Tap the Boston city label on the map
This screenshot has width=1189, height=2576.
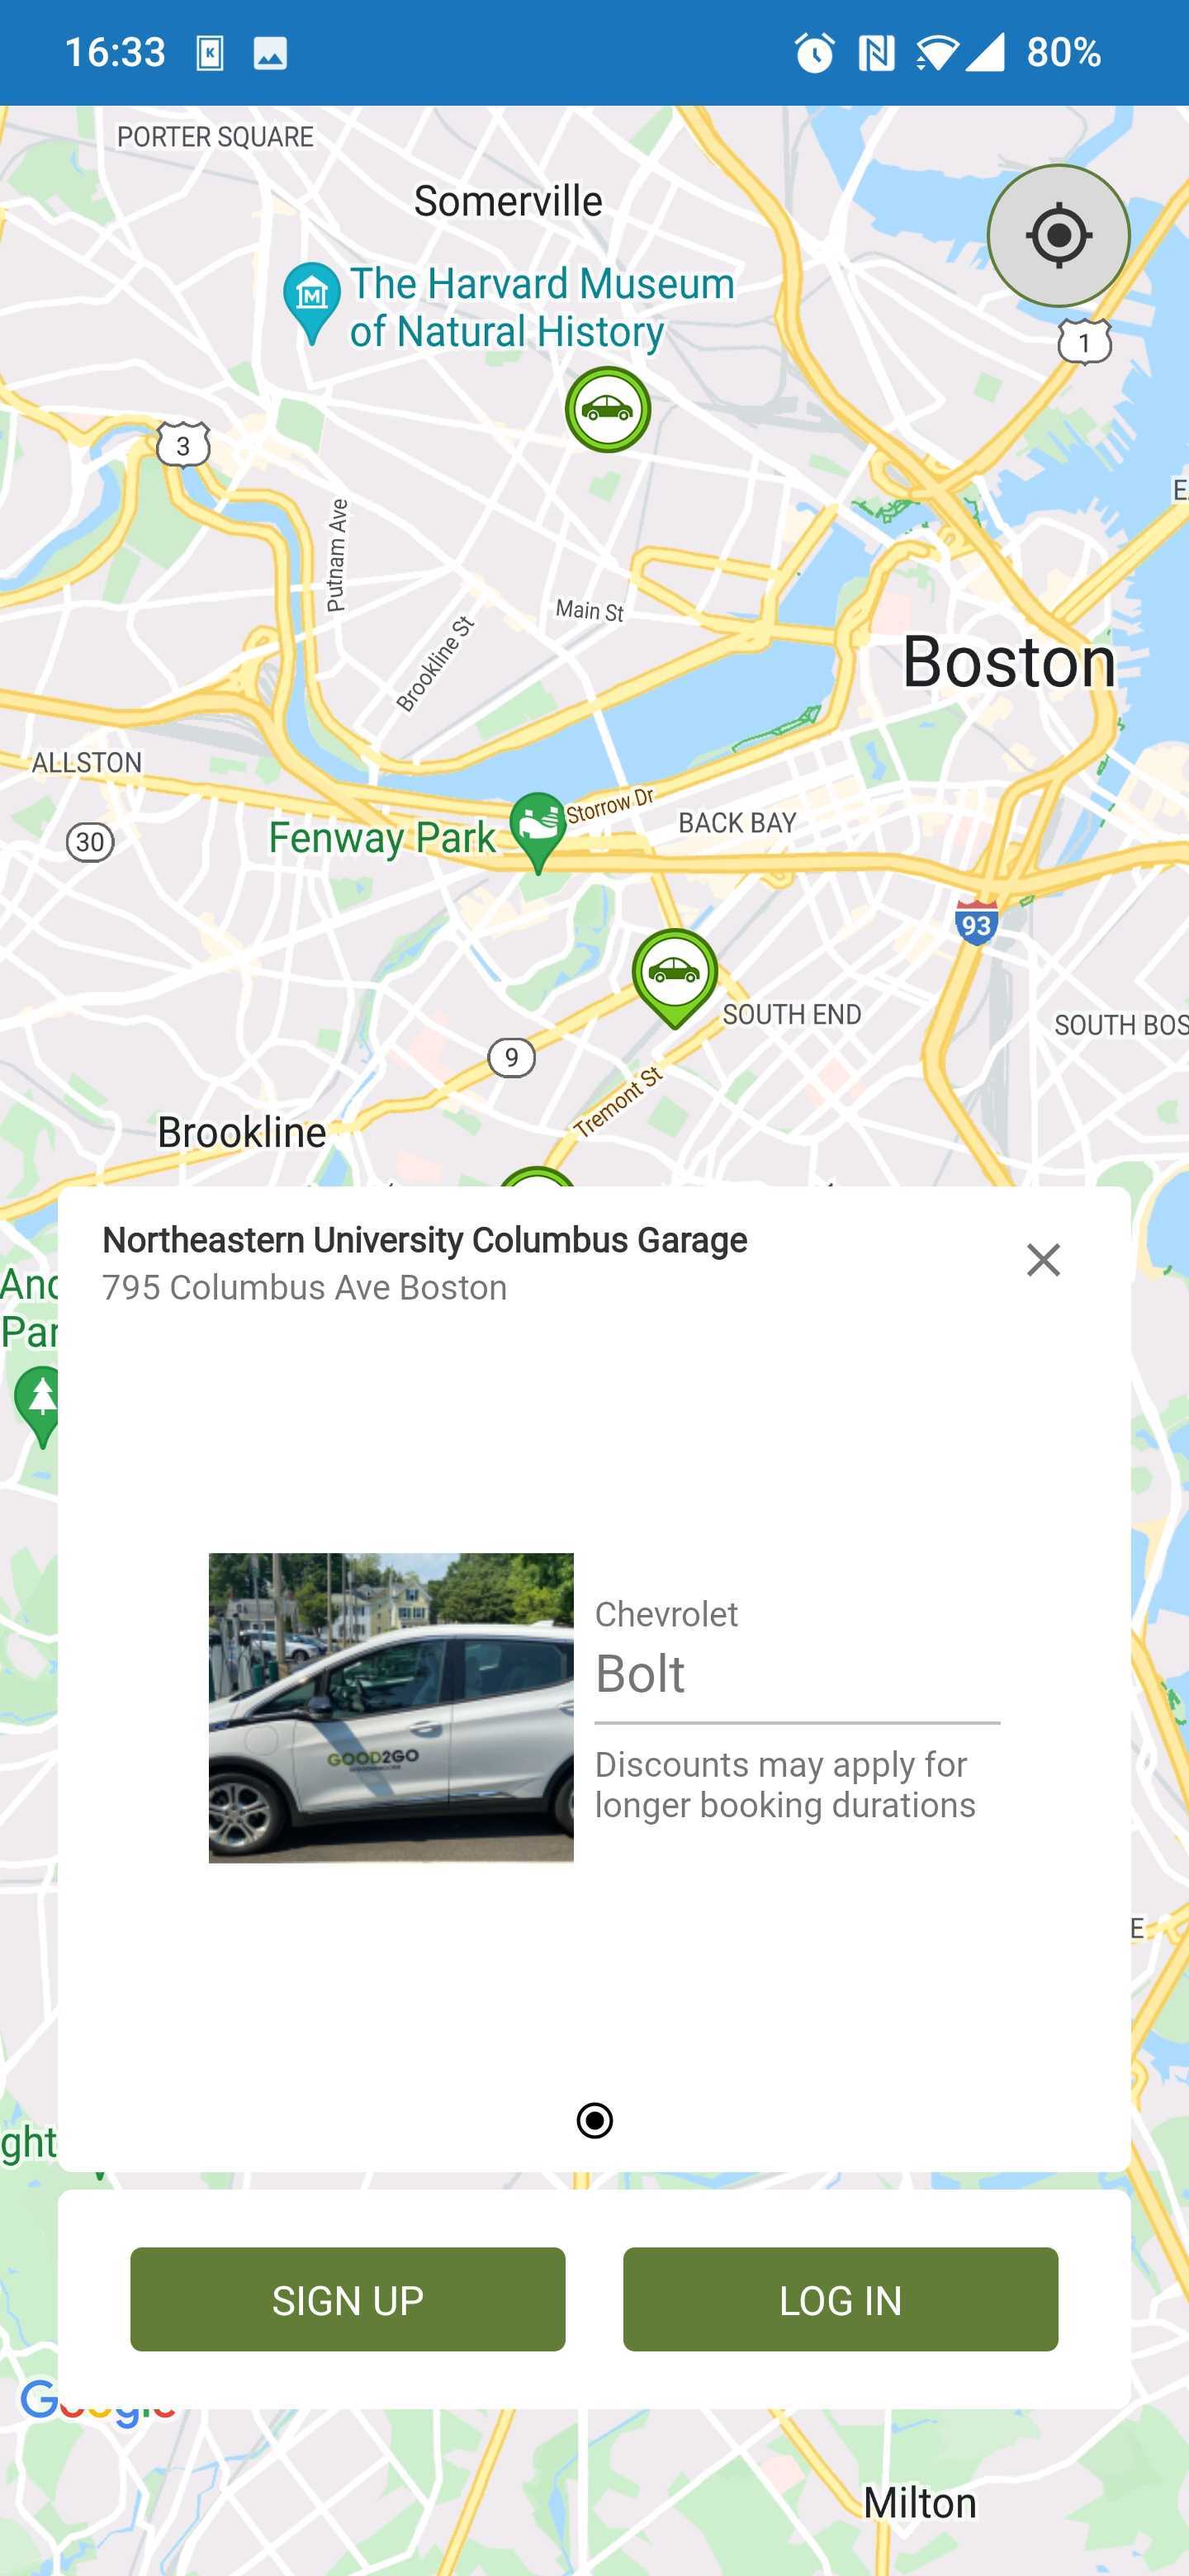pos(1009,662)
